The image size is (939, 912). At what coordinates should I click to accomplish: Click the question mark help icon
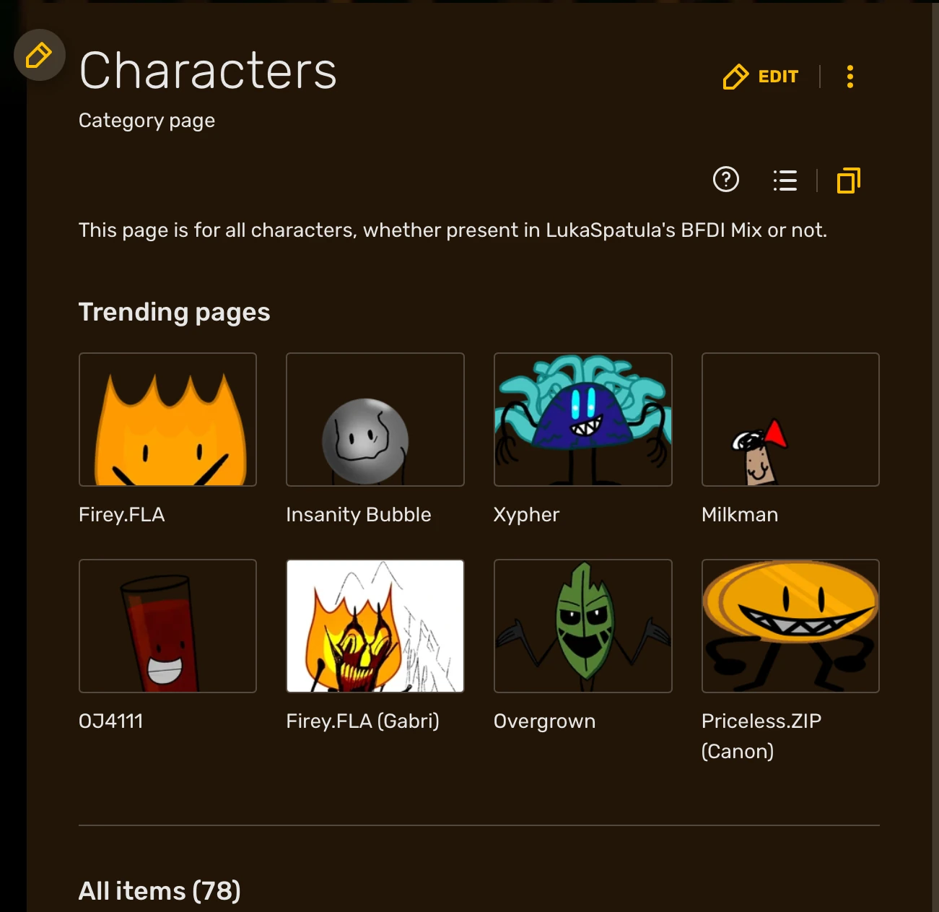pyautogui.click(x=726, y=179)
